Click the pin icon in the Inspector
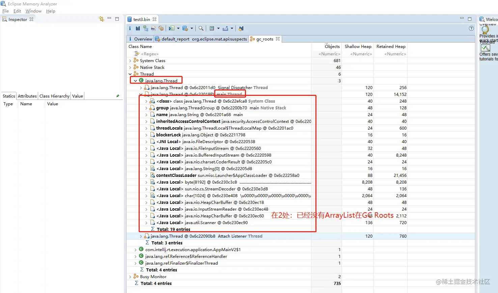 point(118,96)
